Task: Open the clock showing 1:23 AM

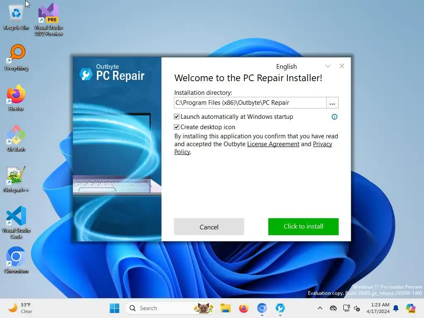Action: 378,308
